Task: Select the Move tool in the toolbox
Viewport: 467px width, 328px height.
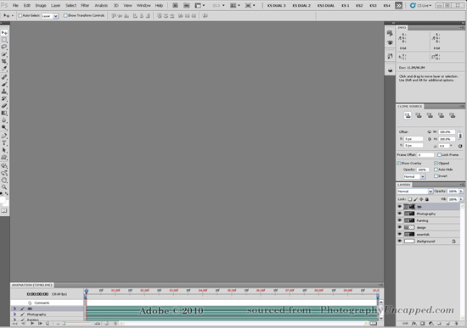Action: pos(4,33)
